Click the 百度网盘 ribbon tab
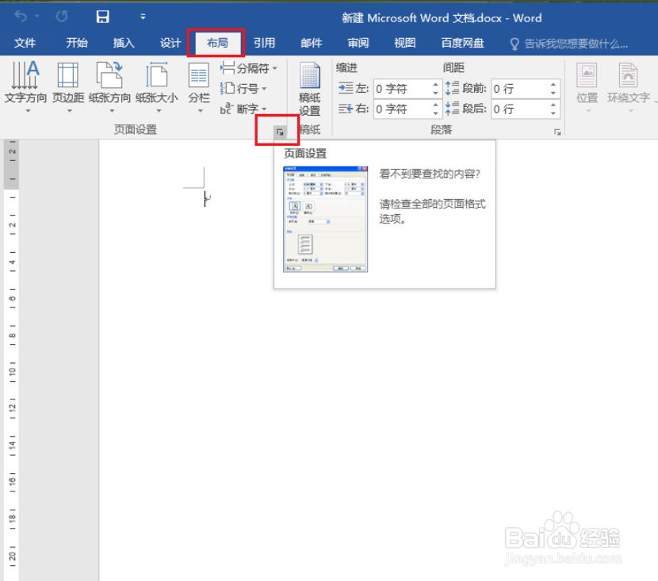658x581 pixels. click(x=462, y=44)
